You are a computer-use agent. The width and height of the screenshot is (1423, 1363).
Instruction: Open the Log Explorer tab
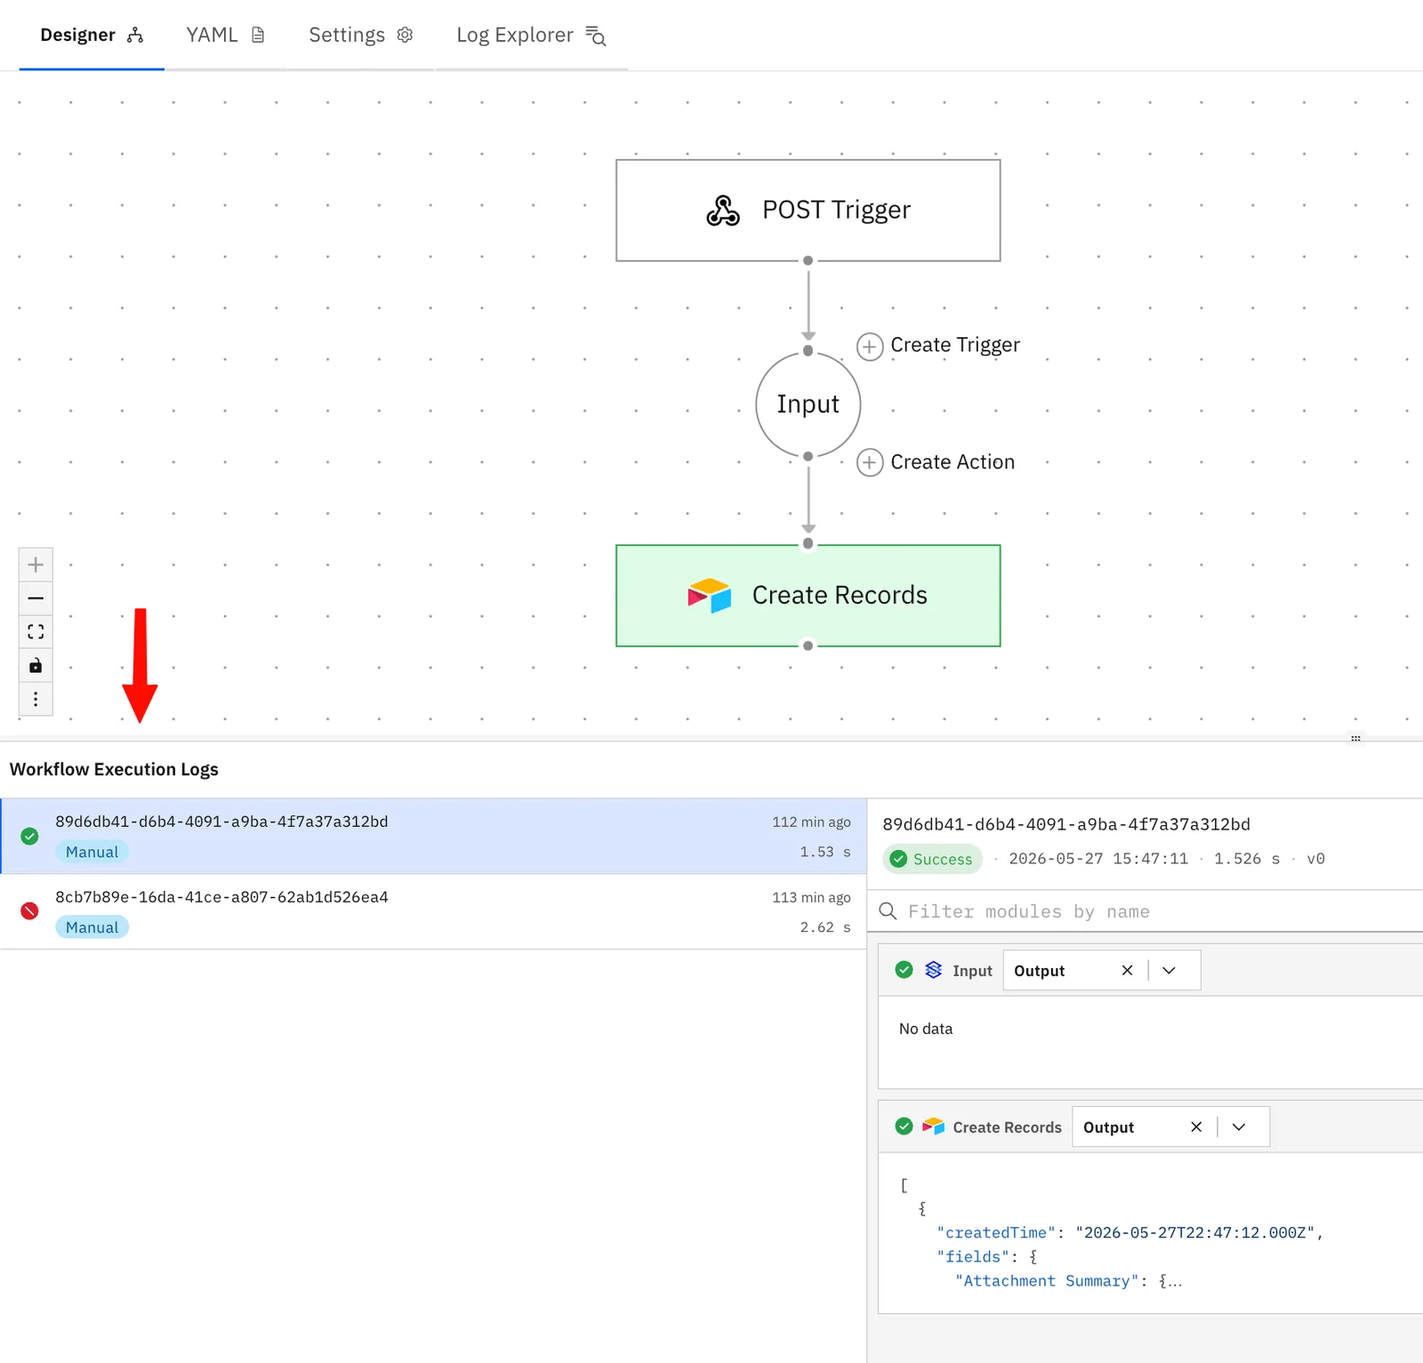pyautogui.click(x=531, y=35)
